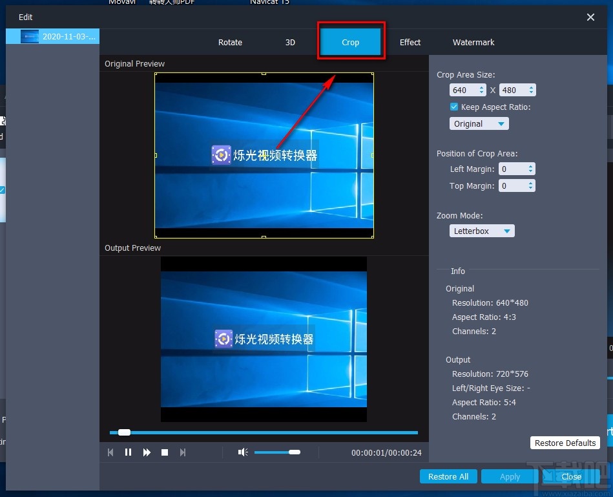Apply the crop settings
The width and height of the screenshot is (613, 497).
[x=509, y=476]
